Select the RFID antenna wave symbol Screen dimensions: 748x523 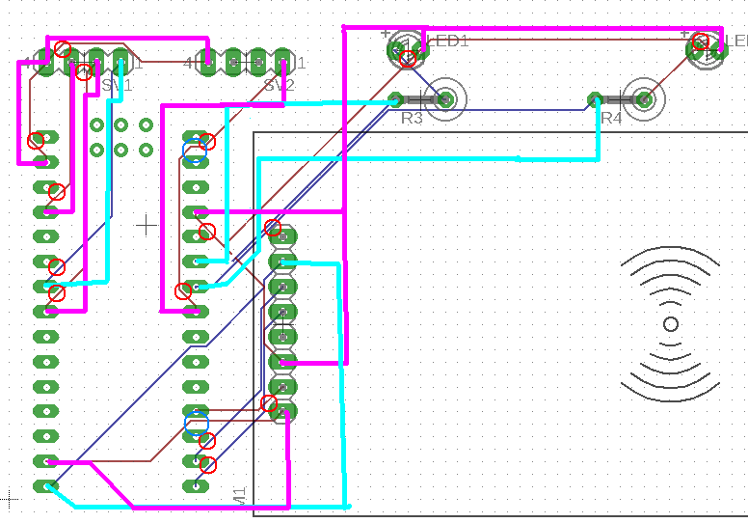[x=671, y=323]
